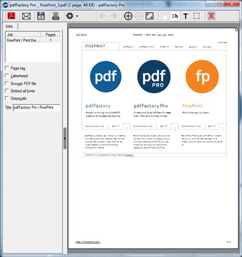Screen dimensions: 242x257
Task: Expand the settings gear dropdown arrow
Action: (77, 16)
